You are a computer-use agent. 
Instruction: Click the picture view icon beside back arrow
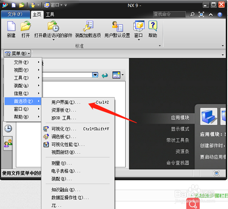116,75
